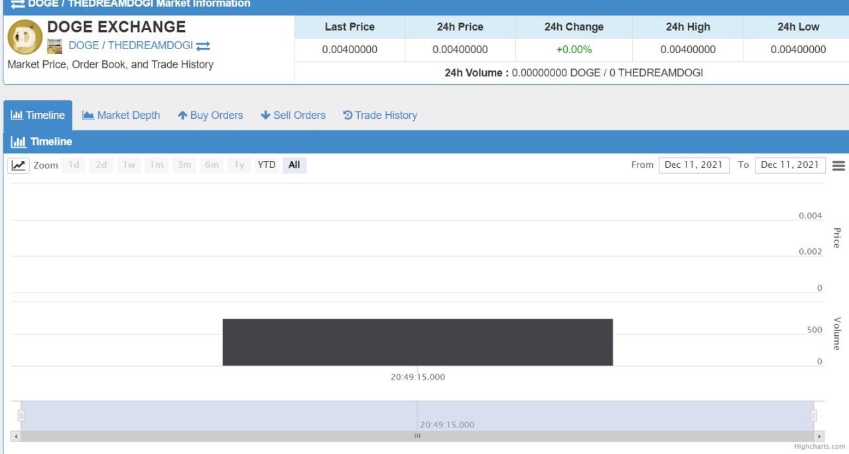Open the THEDREAMDOGI link
The height and width of the screenshot is (454, 849).
(x=151, y=45)
